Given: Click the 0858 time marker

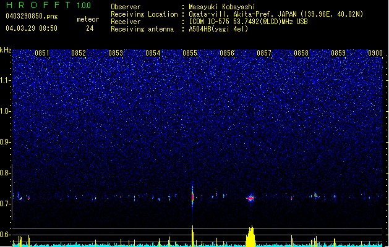Looking at the screenshot, I should coord(301,53).
